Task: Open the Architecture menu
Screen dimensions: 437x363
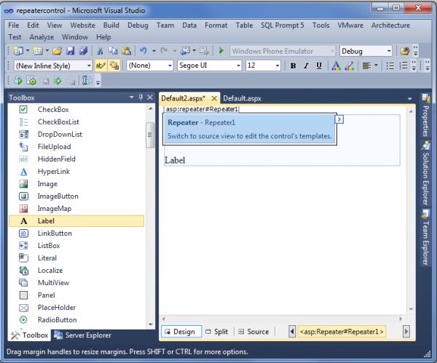Action: click(x=390, y=25)
